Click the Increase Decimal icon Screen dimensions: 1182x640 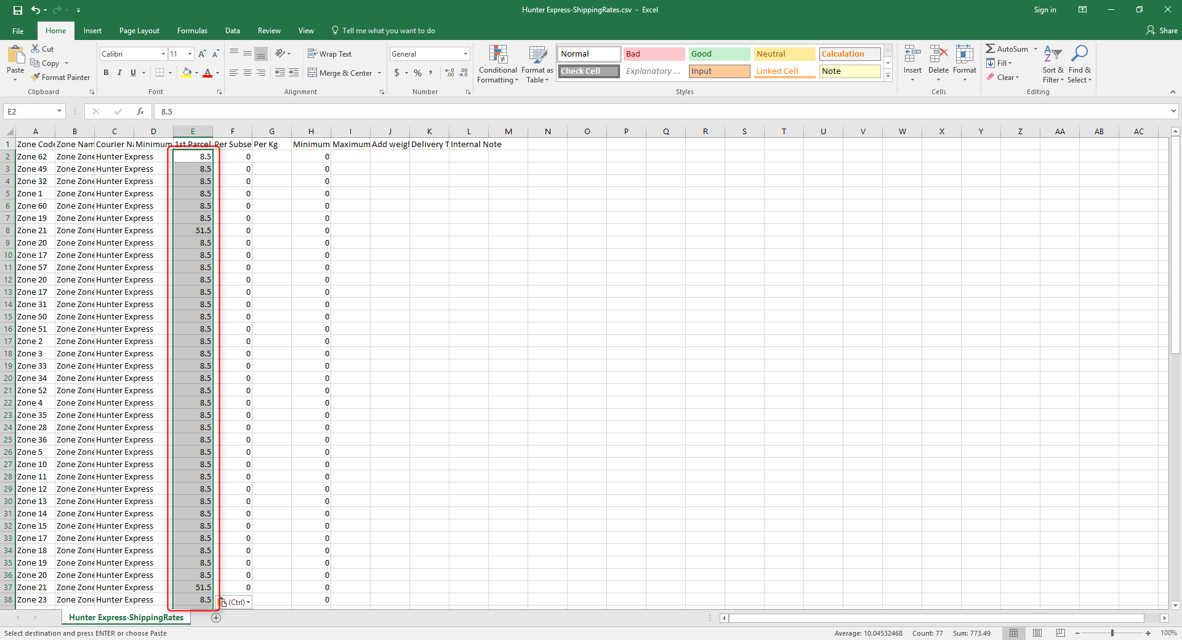[x=450, y=73]
